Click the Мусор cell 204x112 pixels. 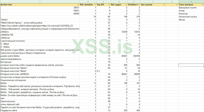tap(191, 20)
